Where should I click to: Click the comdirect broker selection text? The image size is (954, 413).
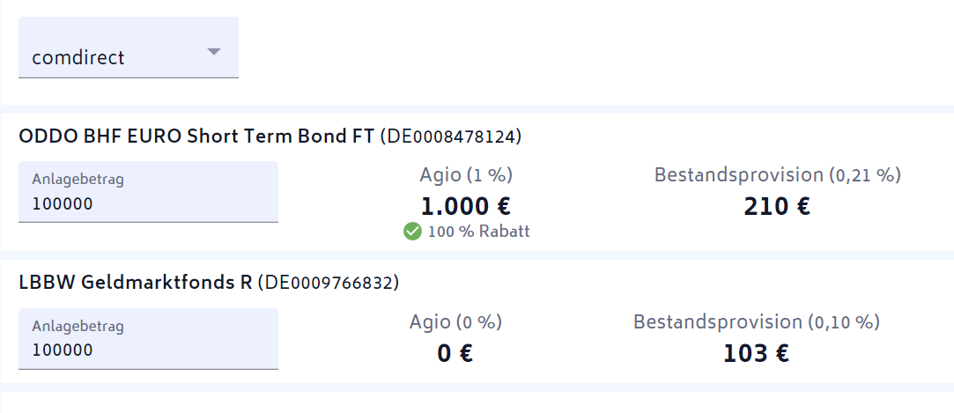(78, 58)
